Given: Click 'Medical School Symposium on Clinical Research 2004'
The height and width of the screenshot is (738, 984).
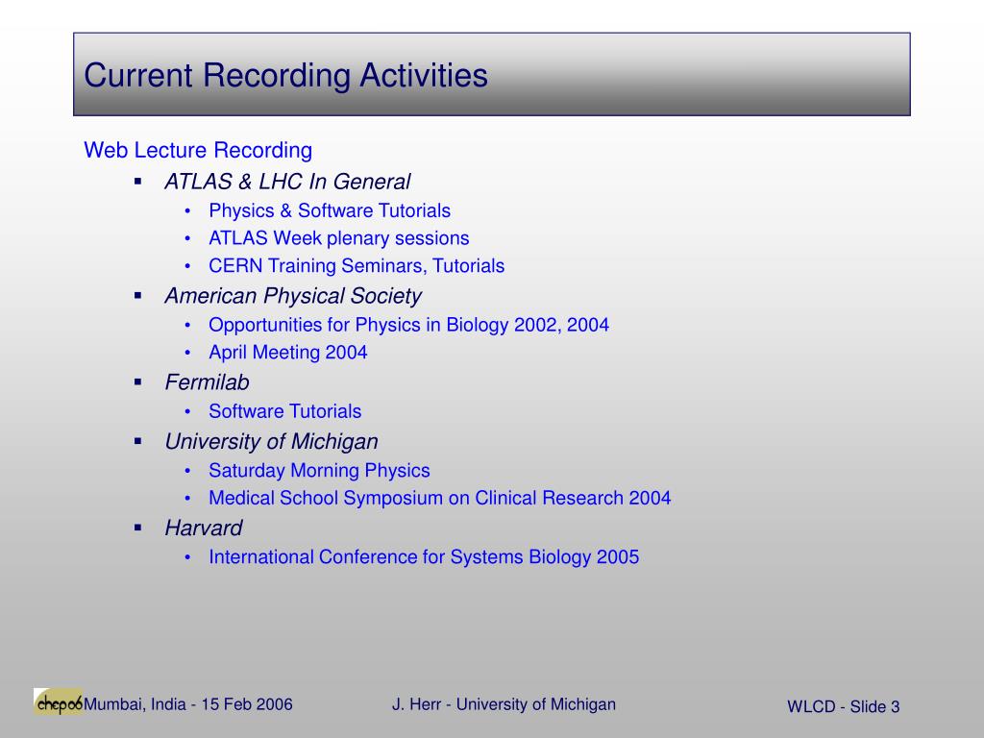Looking at the screenshot, I should [440, 499].
